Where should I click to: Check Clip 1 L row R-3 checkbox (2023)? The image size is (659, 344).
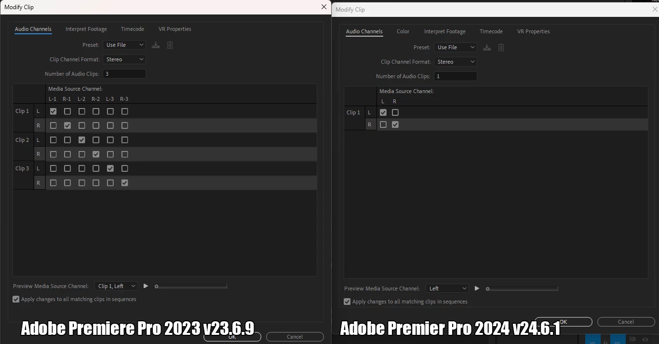[x=125, y=111]
